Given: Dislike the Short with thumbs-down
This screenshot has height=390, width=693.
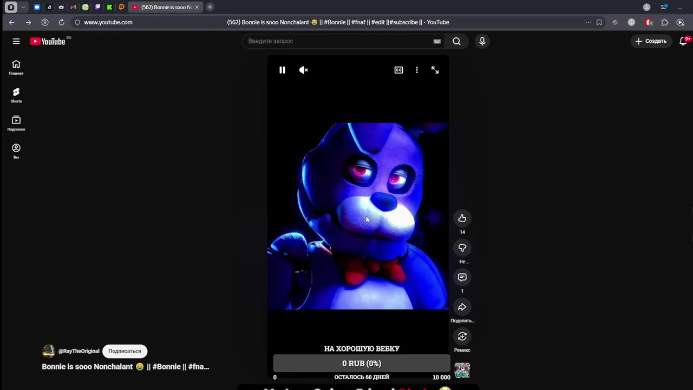Looking at the screenshot, I should pos(462,248).
